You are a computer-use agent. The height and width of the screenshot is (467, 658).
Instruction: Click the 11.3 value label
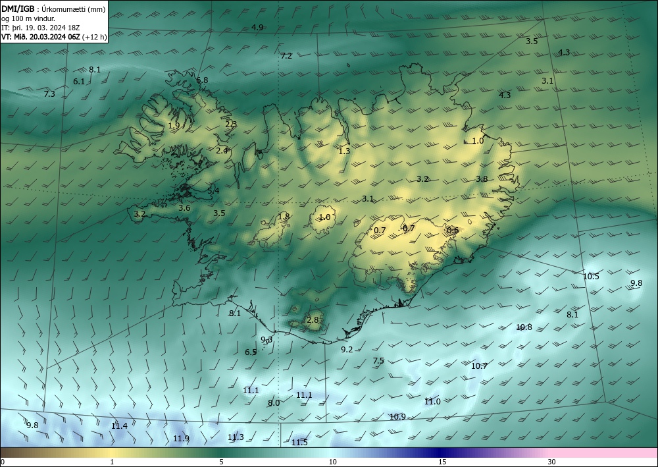(236, 437)
